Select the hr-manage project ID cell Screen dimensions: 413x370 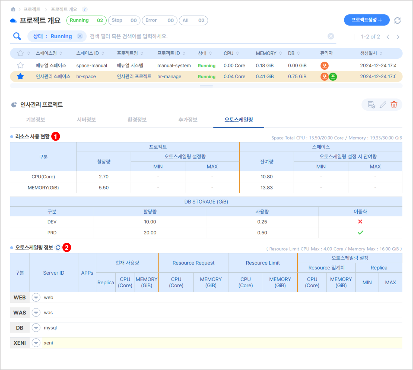(169, 77)
